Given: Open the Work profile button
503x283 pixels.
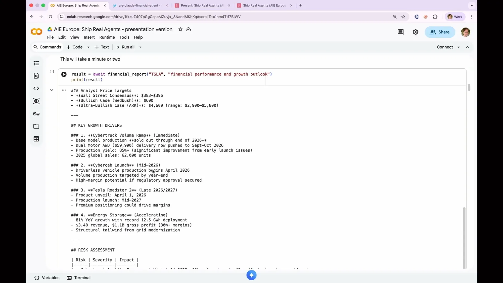Looking at the screenshot, I should point(455,17).
